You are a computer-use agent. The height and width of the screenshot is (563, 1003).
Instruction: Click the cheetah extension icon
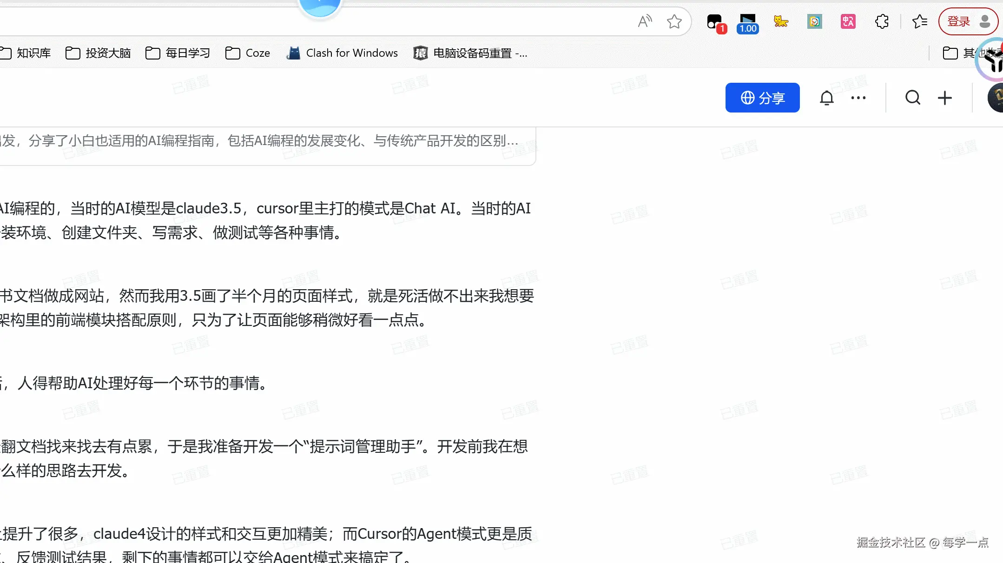(x=781, y=21)
